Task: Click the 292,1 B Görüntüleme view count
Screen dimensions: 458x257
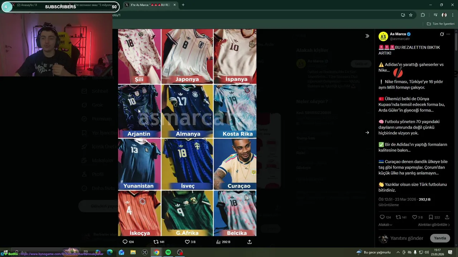Action: [x=425, y=199]
